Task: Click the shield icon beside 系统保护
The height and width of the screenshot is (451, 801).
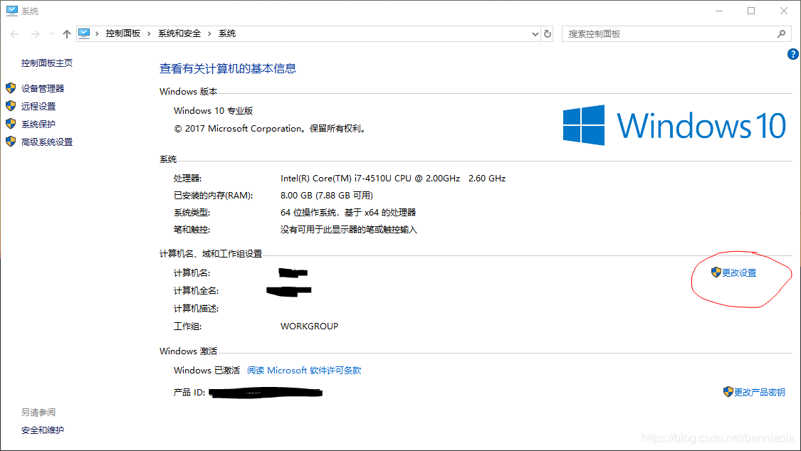Action: [x=11, y=124]
